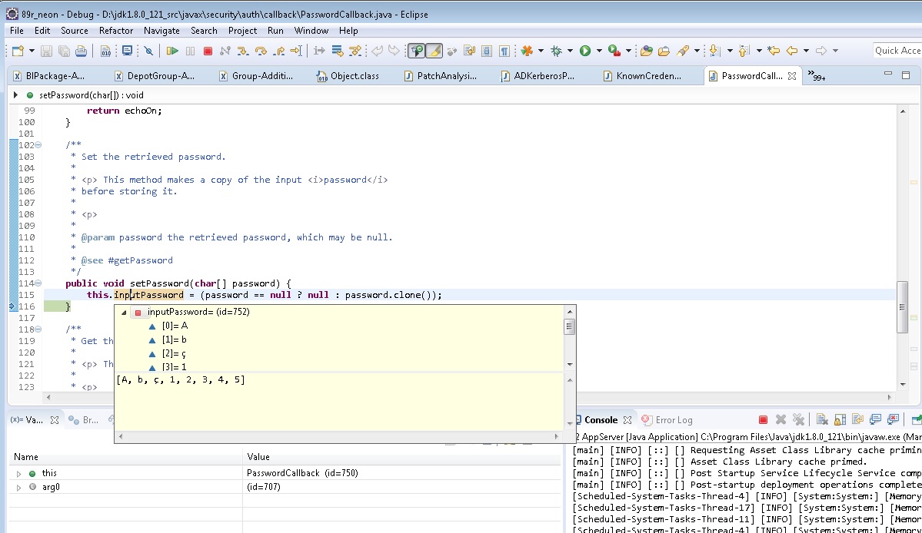Click the Debug bug icon in toolbar
This screenshot has height=533, width=922.
coord(556,51)
